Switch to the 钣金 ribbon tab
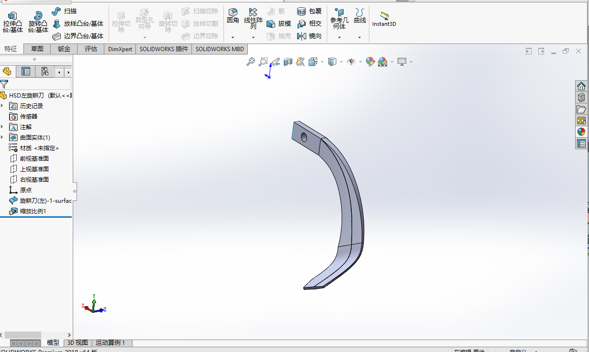This screenshot has height=352, width=589. pos(64,49)
